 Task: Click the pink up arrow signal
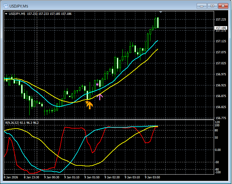[100, 97]
